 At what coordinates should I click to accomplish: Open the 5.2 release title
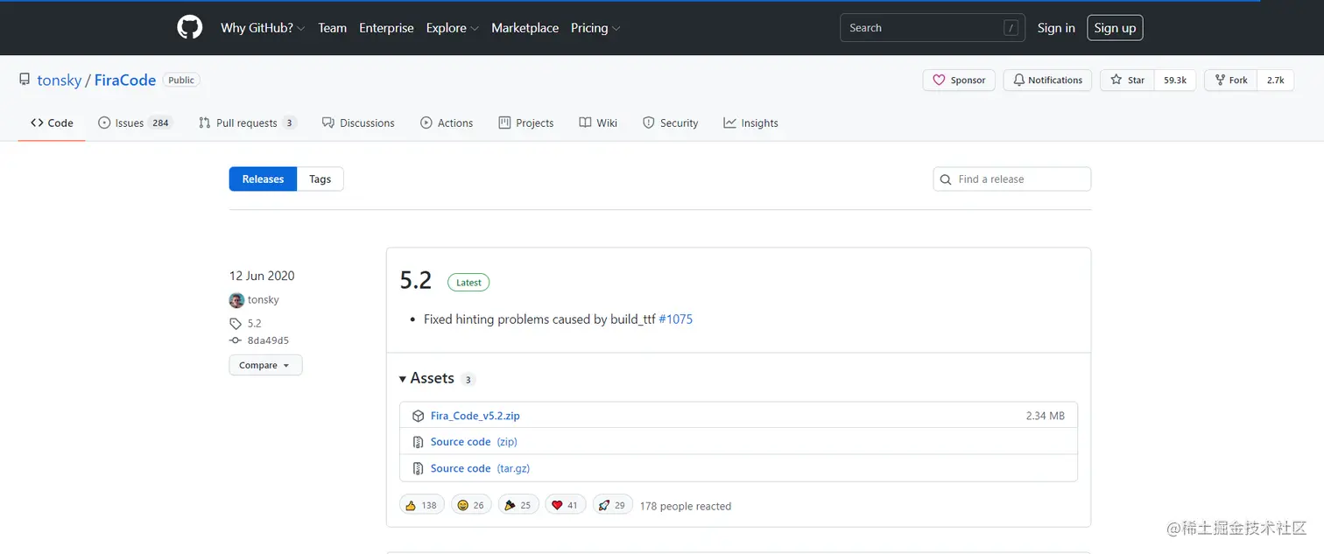tap(416, 280)
